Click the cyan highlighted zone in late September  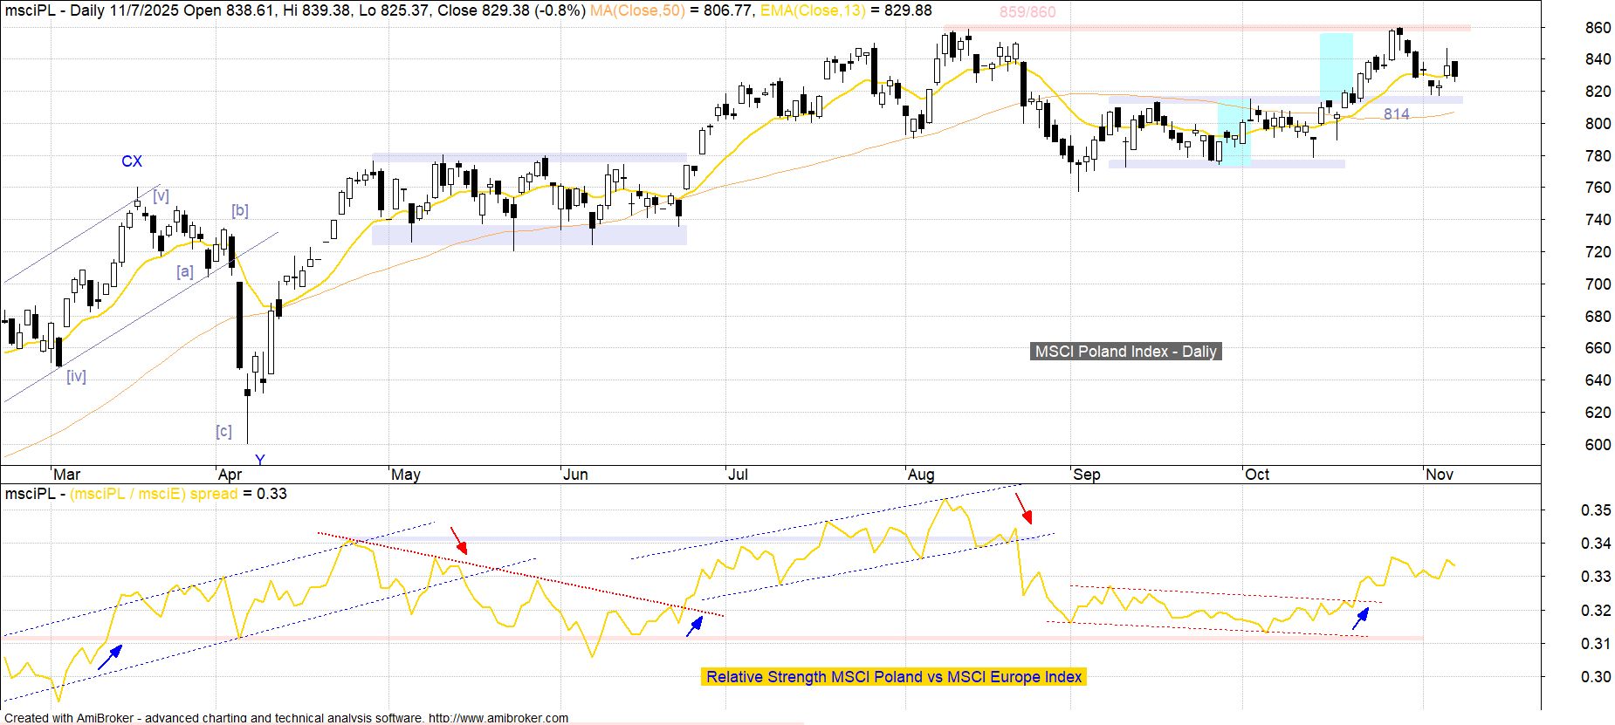[1234, 133]
